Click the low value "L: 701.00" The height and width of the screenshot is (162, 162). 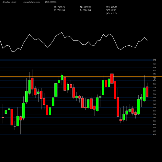pyautogui.click(x=86, y=10)
